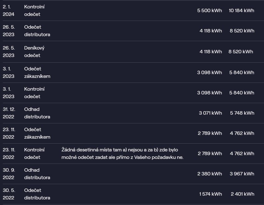Screen dimensions: 264x205
Task: Click the 31. 12. 2022 date cell
Action: pos(9,113)
